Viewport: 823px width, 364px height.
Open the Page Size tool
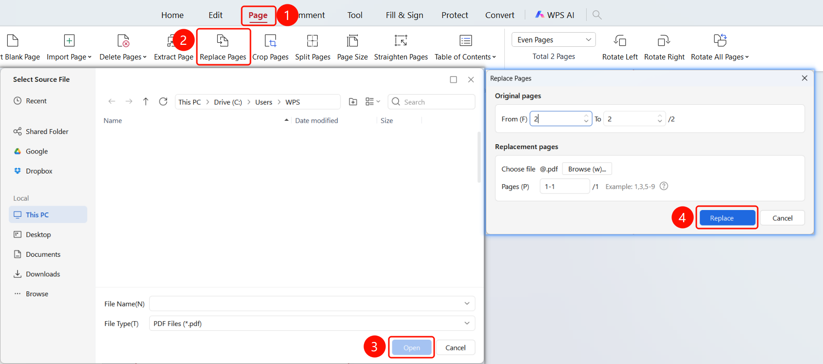click(352, 47)
